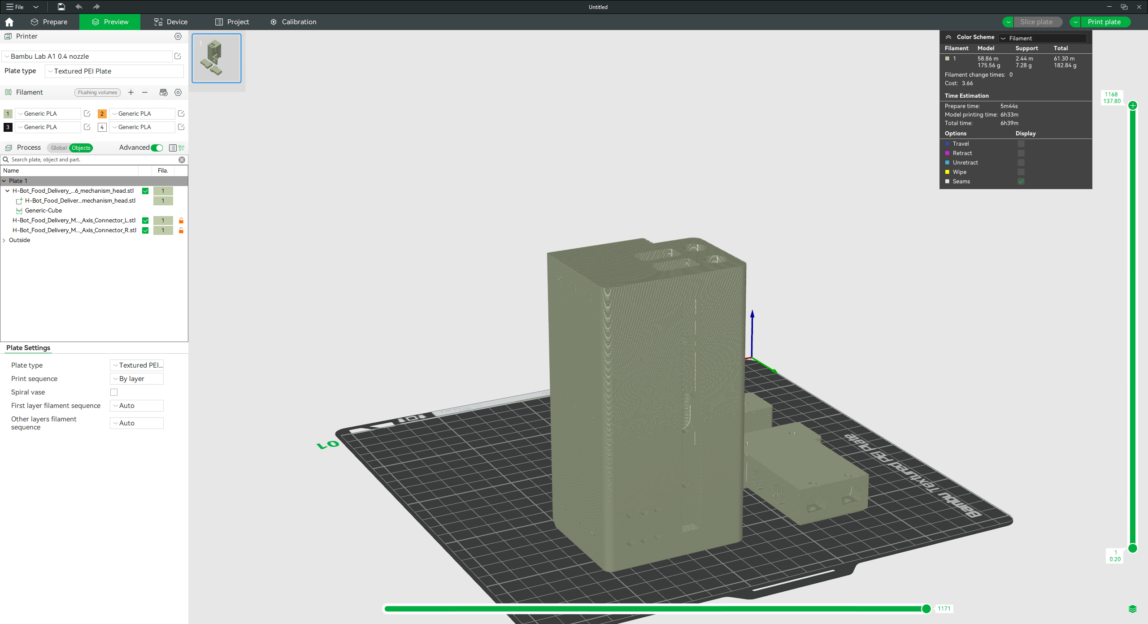The image size is (1148, 624).
Task: Open the Calibration tab
Action: (x=294, y=22)
